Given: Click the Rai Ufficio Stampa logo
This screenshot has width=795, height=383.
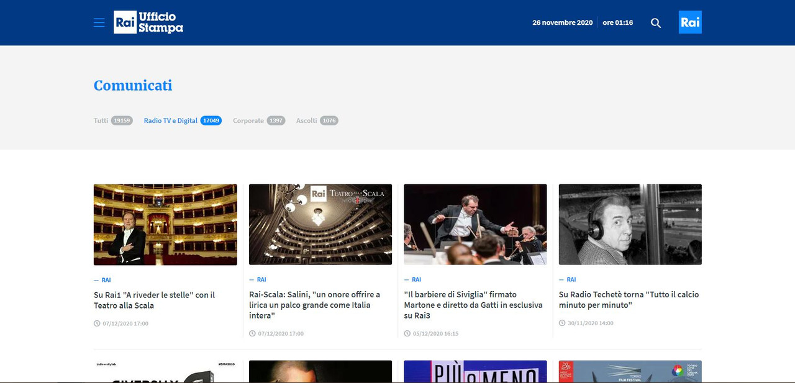Looking at the screenshot, I should (x=148, y=22).
